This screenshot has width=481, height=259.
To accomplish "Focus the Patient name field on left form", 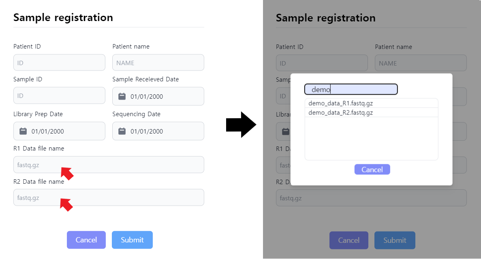I will pyautogui.click(x=158, y=63).
